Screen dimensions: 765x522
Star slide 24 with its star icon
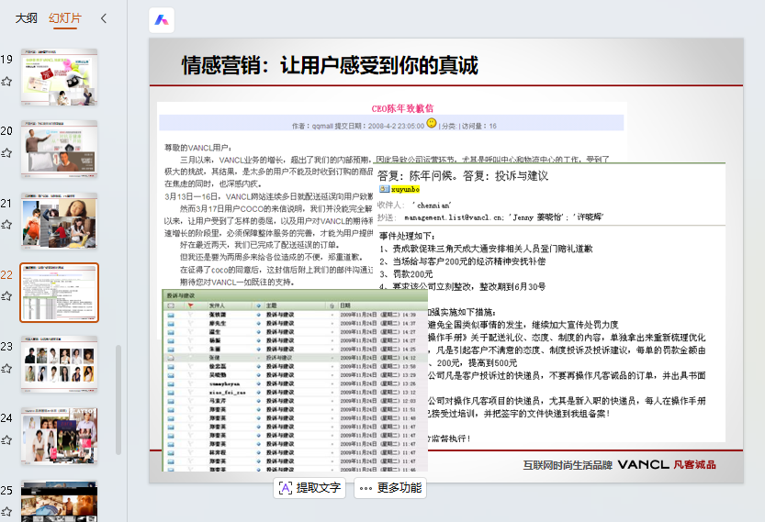tap(6, 440)
